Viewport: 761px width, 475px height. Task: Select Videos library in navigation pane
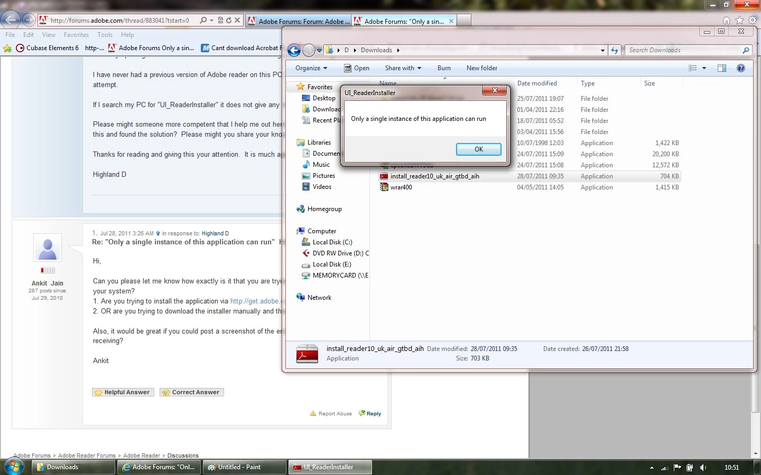tap(317, 187)
